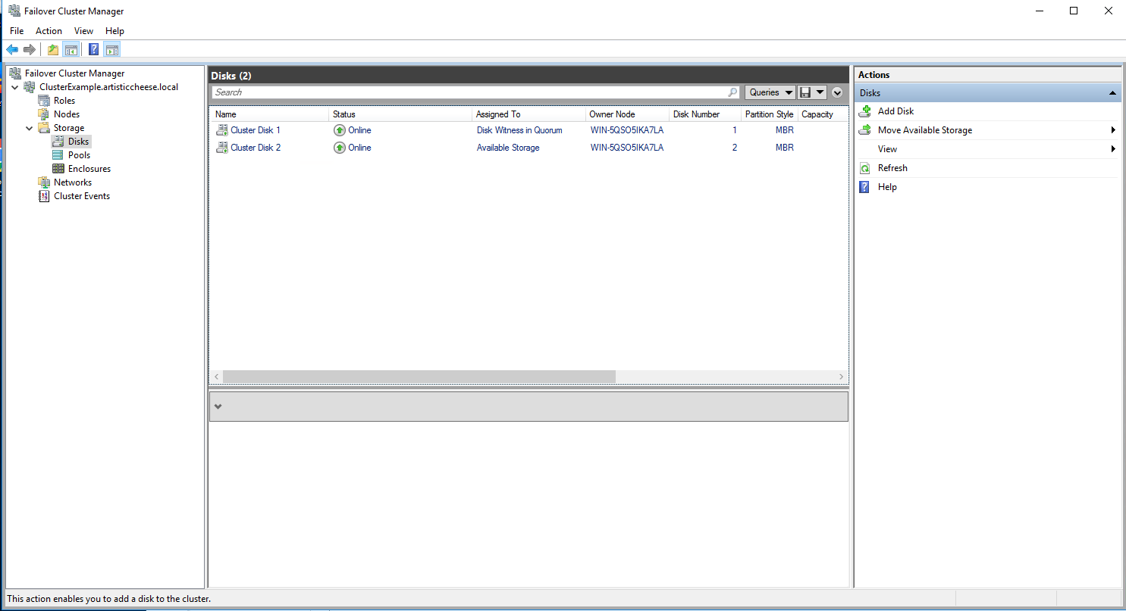Screen dimensions: 1126x611
Task: Select the Storage folder icon in the tree
Action: pos(44,128)
